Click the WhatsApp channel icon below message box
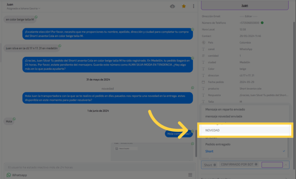Screen dimensions: 296x179 (9, 175)
